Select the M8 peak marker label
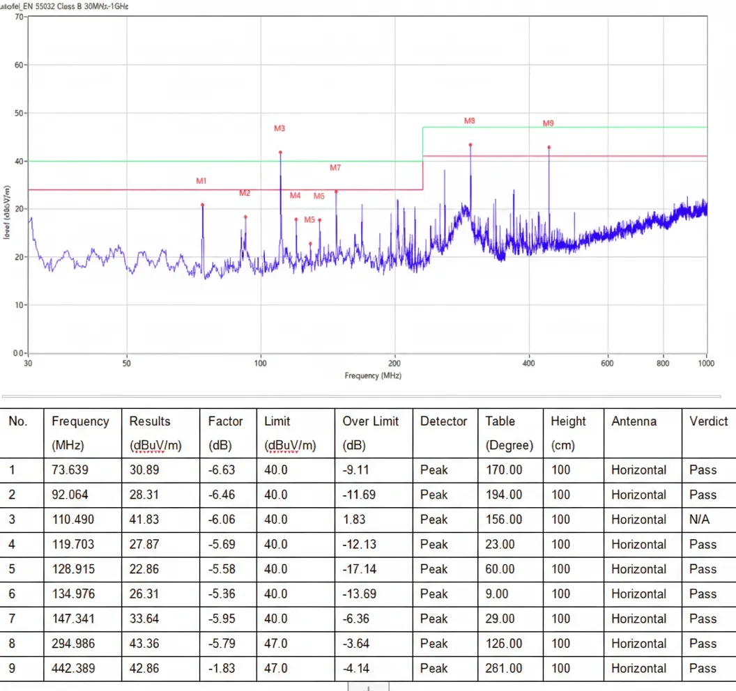736x691 pixels. [x=469, y=121]
